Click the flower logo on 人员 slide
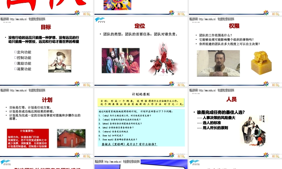This screenshot has height=169, width=282. click(266, 155)
